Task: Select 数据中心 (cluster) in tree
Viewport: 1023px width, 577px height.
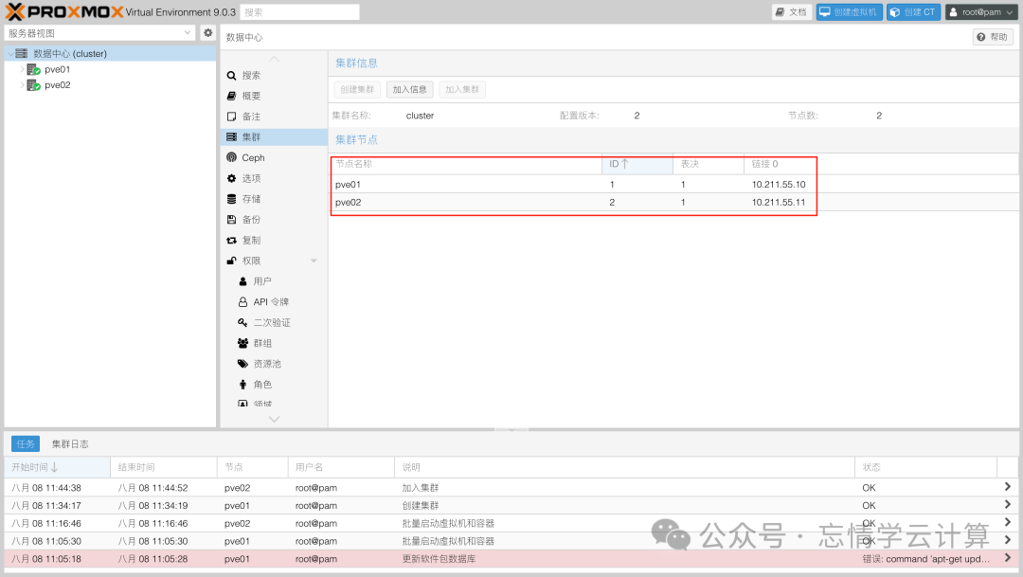Action: (70, 53)
